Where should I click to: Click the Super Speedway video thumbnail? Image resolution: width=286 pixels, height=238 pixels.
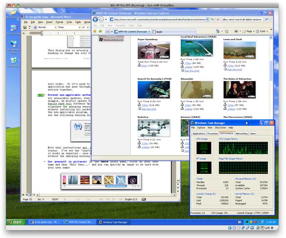pyautogui.click(x=154, y=50)
